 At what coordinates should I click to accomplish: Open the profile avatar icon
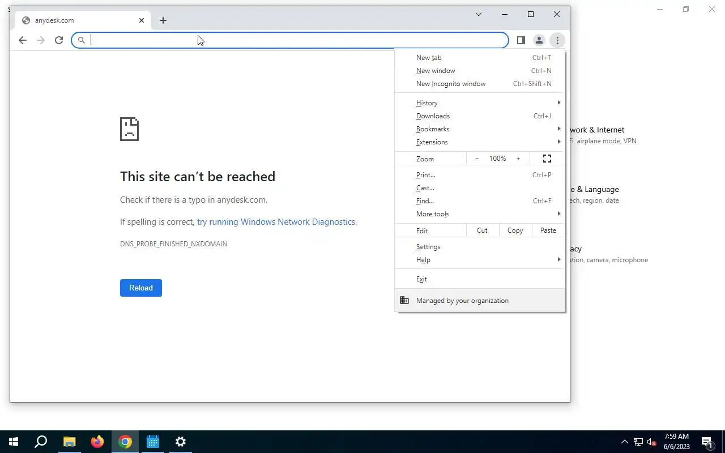coord(539,40)
